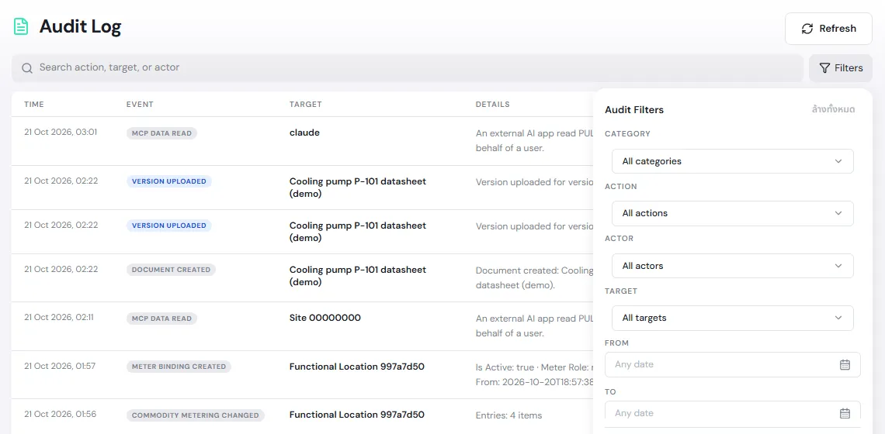Click the search magnifier icon
885x434 pixels.
(x=26, y=67)
